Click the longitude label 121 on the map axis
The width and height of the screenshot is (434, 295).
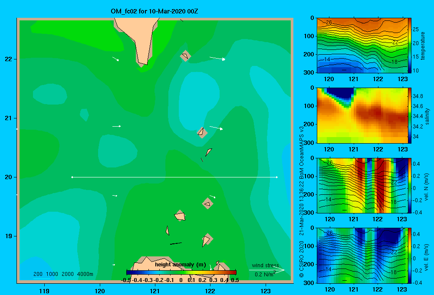155,291
